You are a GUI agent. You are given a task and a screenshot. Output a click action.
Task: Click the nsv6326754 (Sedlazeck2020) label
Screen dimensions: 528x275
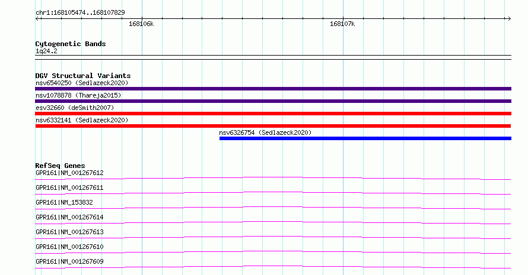pyautogui.click(x=265, y=132)
